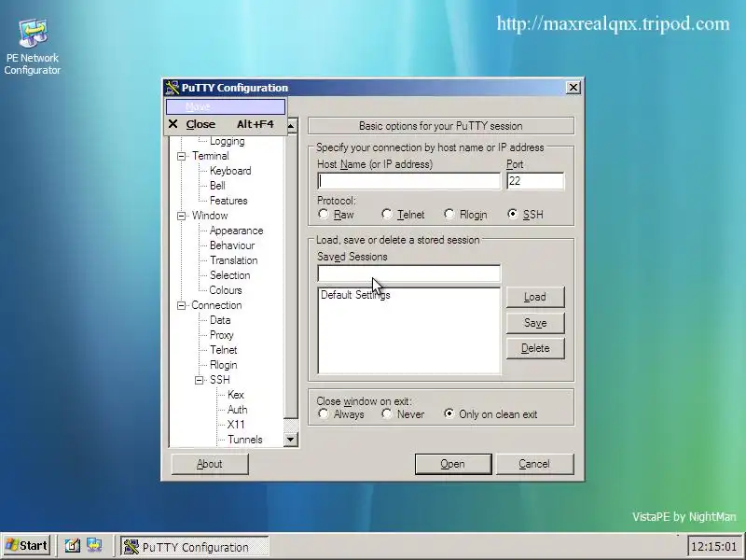Select the Rlogin protocol radio button

[x=449, y=215]
